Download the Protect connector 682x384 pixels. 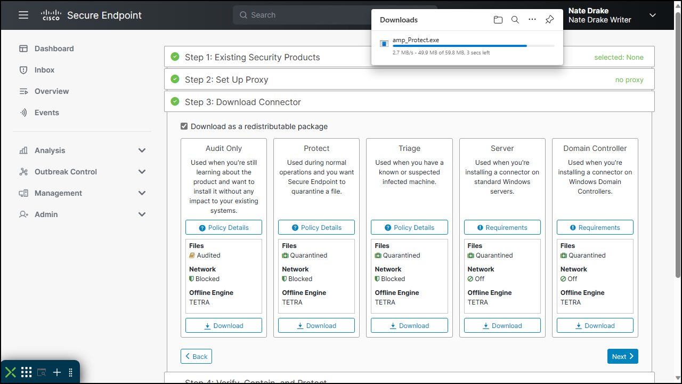[316, 325]
